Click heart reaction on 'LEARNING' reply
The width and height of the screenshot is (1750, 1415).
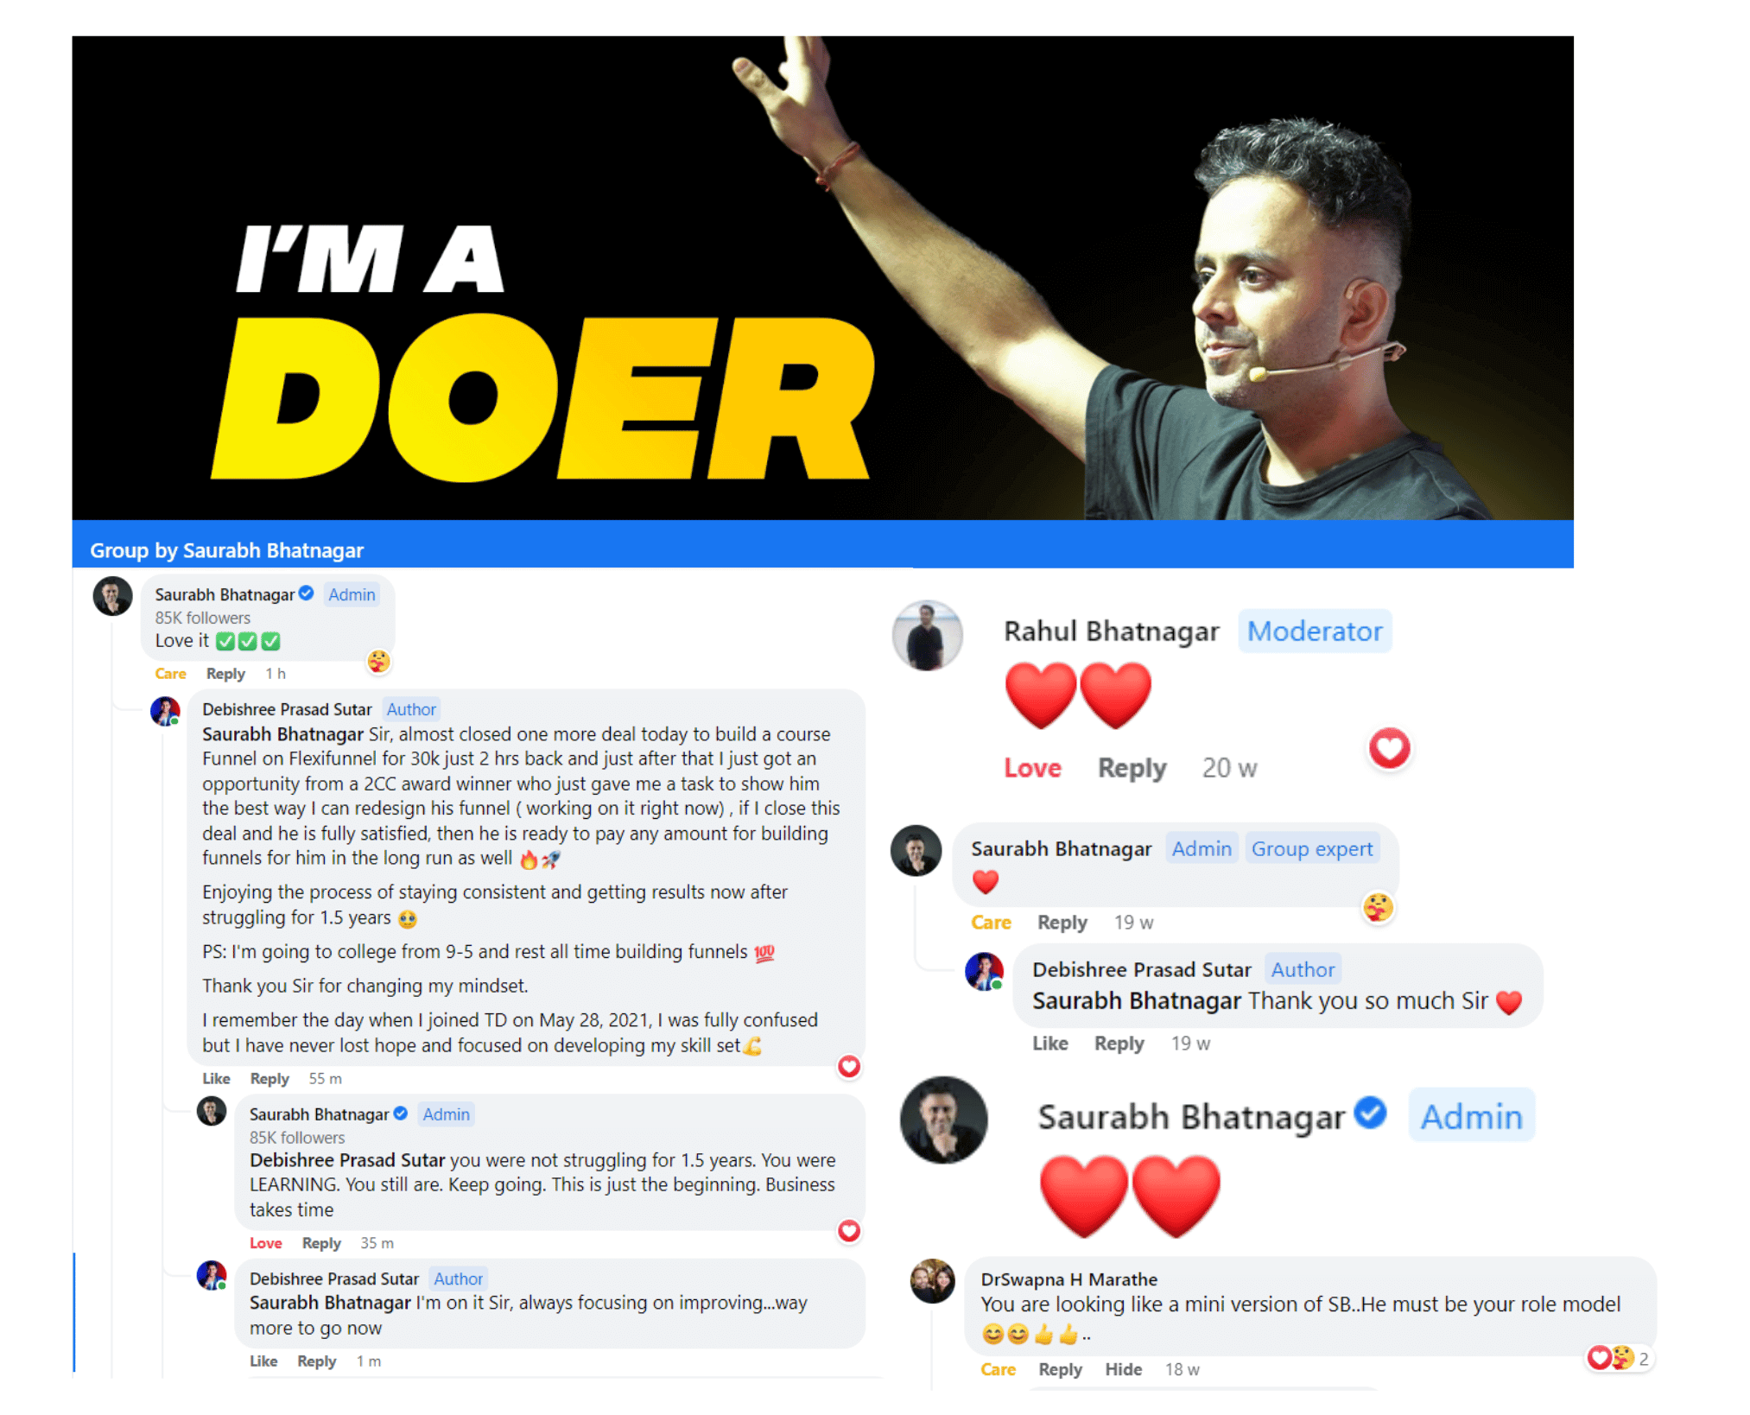849,1231
